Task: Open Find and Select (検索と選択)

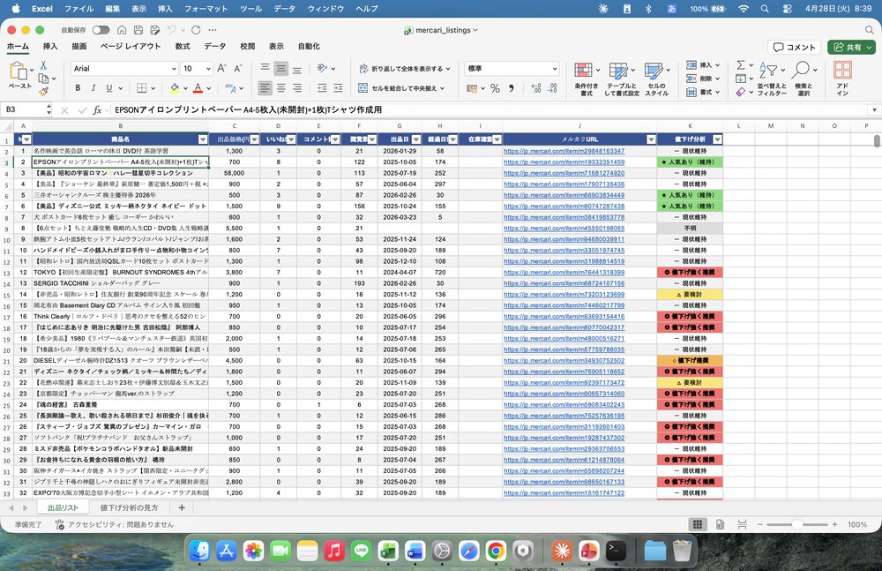Action: (804, 79)
